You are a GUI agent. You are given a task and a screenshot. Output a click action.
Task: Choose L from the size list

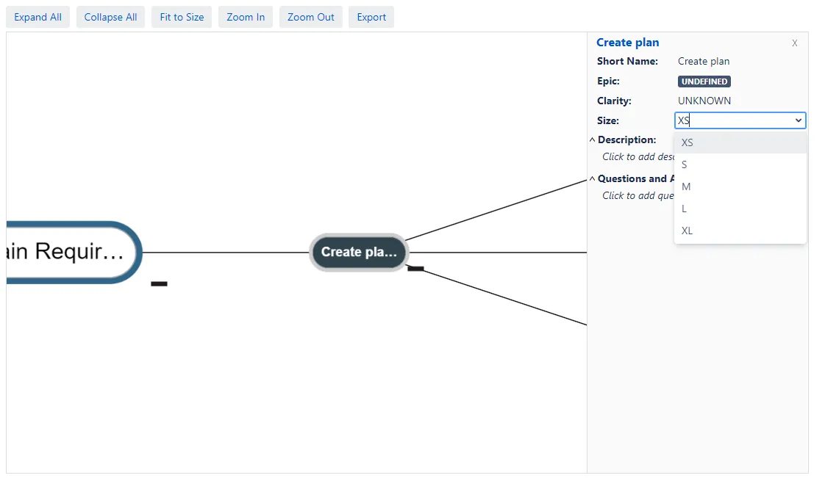point(740,209)
